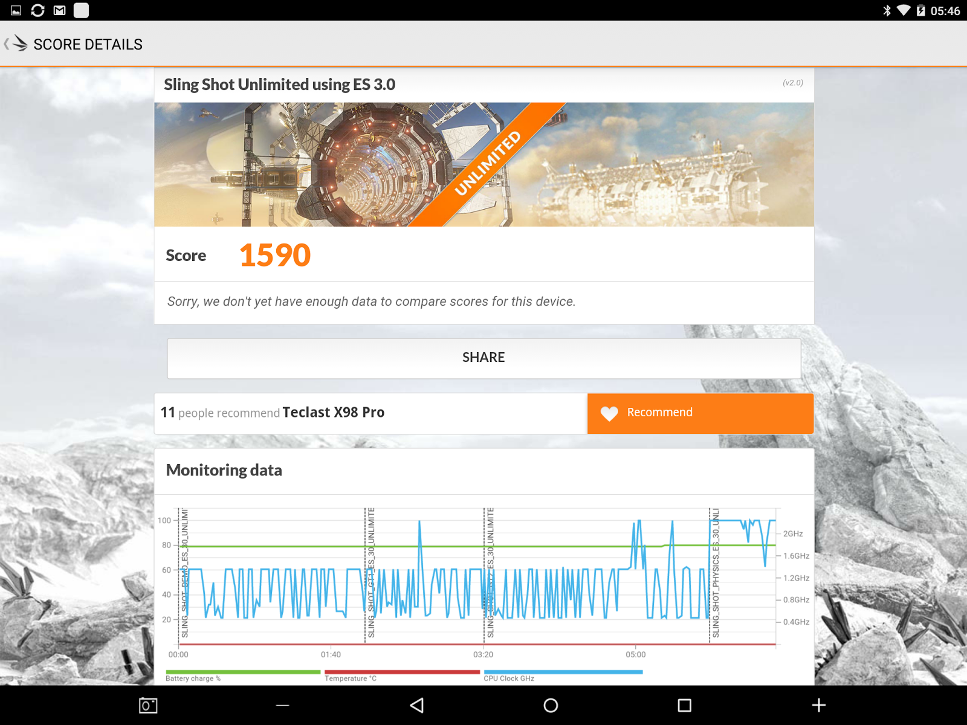Tap the SCORE DETAILS title

88,44
